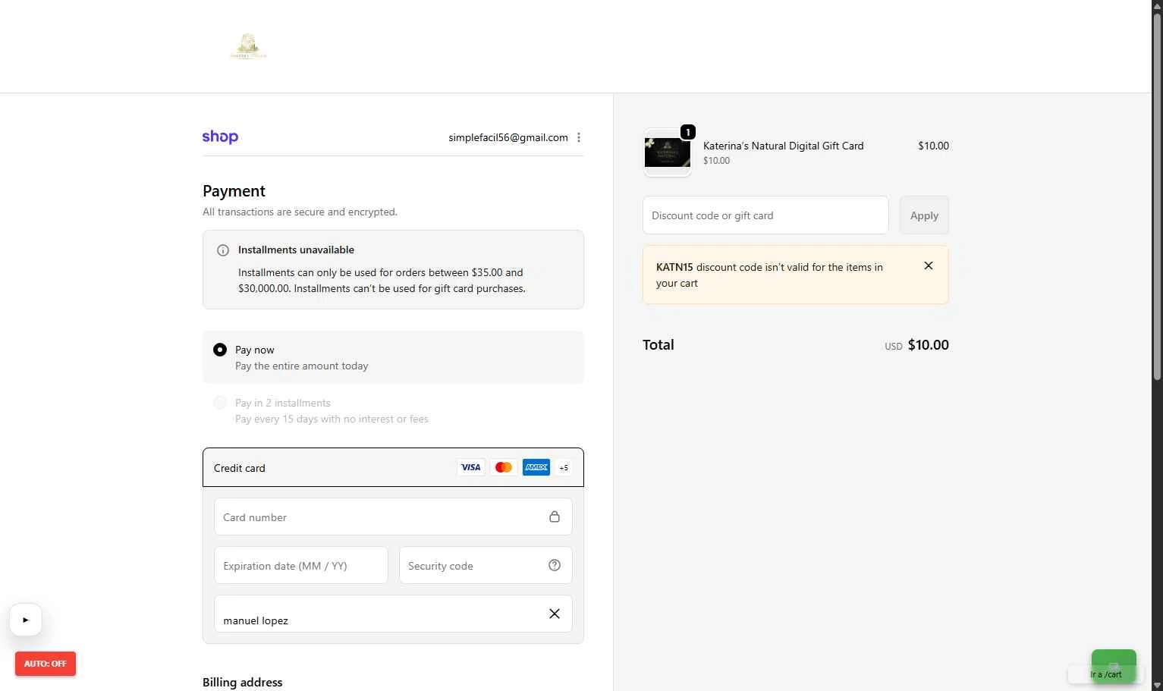1163x691 pixels.
Task: Click the gift card product thumbnail
Action: (x=668, y=152)
